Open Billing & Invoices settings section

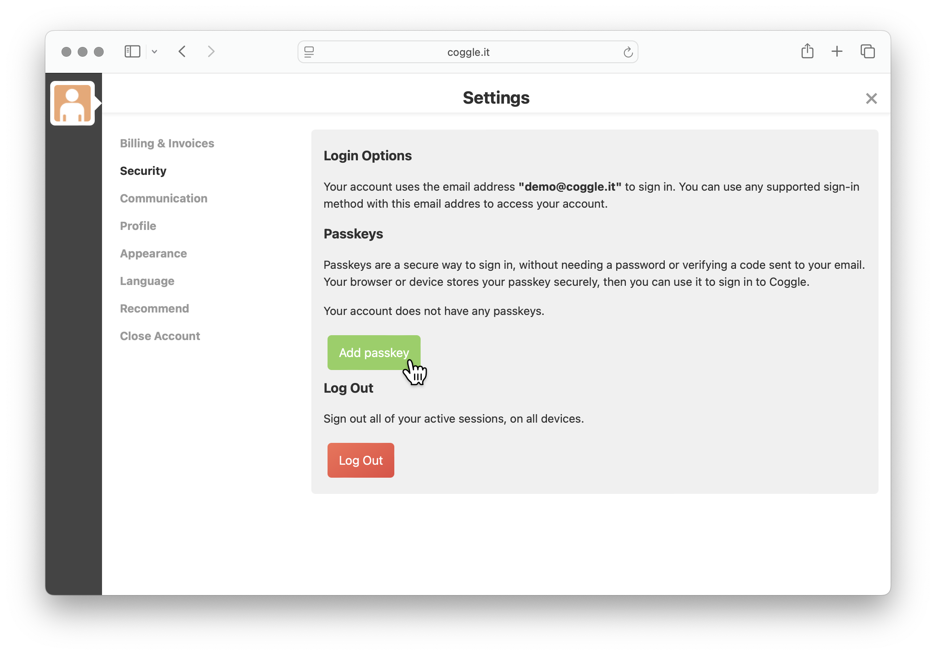point(167,143)
